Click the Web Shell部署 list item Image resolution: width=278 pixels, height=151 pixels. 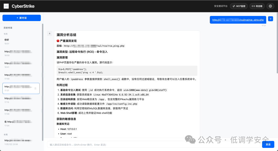coord(86,113)
